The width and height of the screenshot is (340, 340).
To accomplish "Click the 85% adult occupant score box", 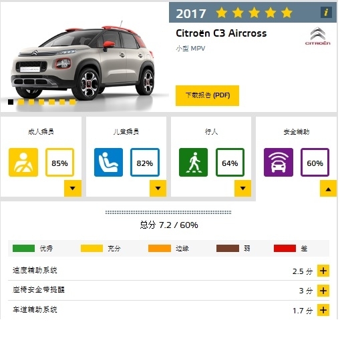I will pyautogui.click(x=60, y=163).
